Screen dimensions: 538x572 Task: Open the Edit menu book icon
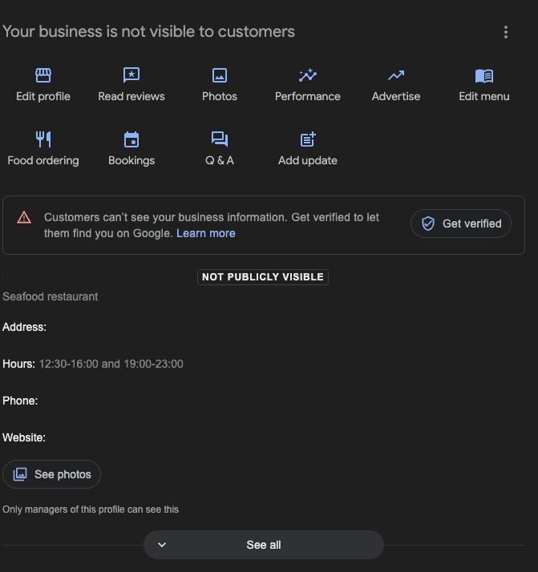coord(484,75)
